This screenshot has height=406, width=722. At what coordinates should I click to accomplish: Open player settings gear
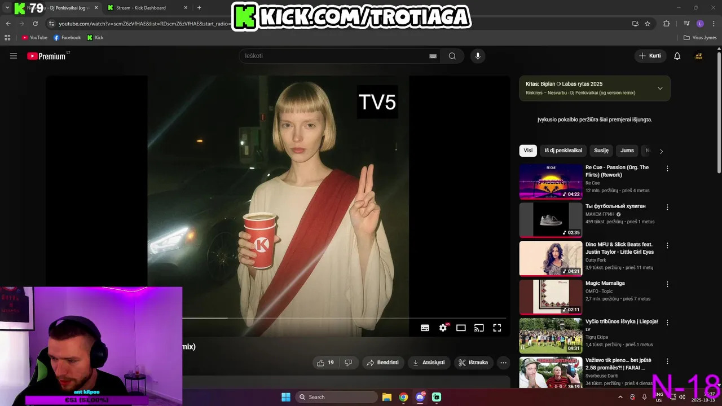[x=443, y=328]
